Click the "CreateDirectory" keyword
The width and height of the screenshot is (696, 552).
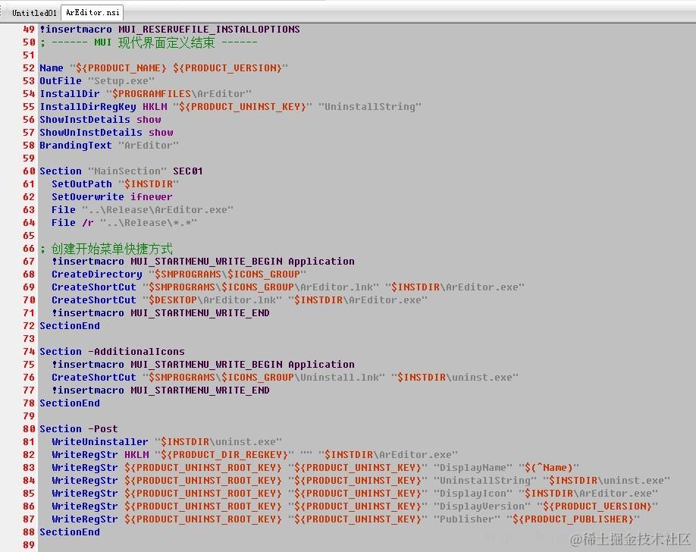coord(97,274)
